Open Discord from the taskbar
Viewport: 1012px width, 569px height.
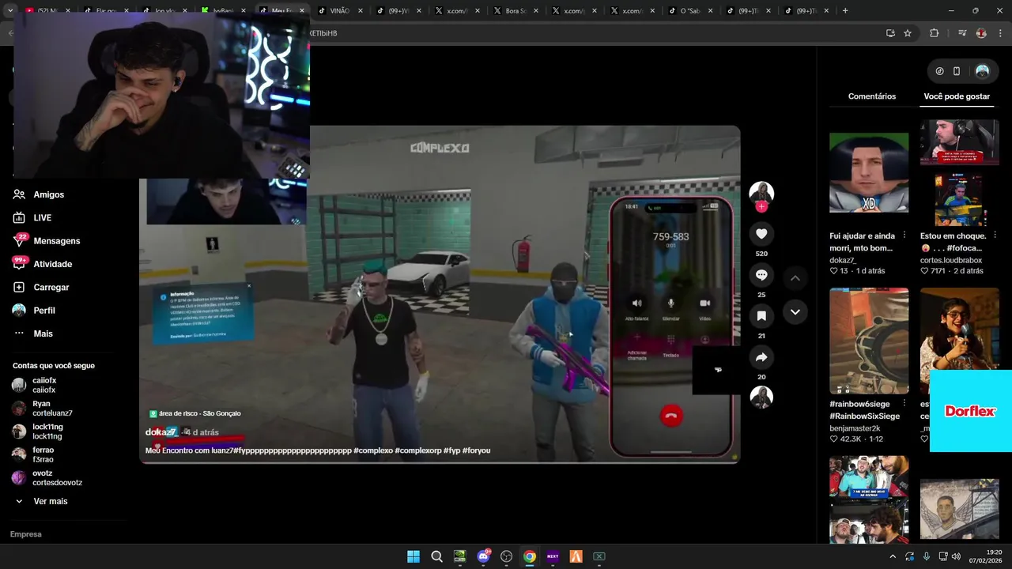(x=483, y=556)
